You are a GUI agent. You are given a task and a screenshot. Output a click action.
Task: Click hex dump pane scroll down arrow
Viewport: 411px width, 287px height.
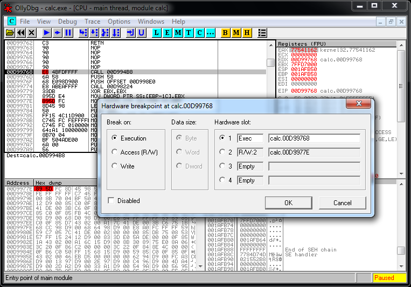coord(200,267)
